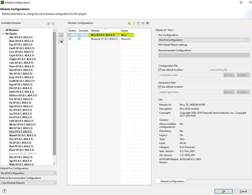Toggle the Generate checkbox for Resource row

(x=79, y=39)
